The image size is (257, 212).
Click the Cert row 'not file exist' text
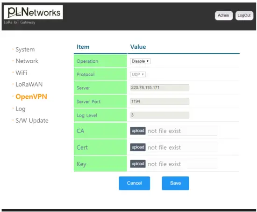164,147
